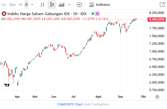Click the IDX symbol logo icon

tap(4, 14)
